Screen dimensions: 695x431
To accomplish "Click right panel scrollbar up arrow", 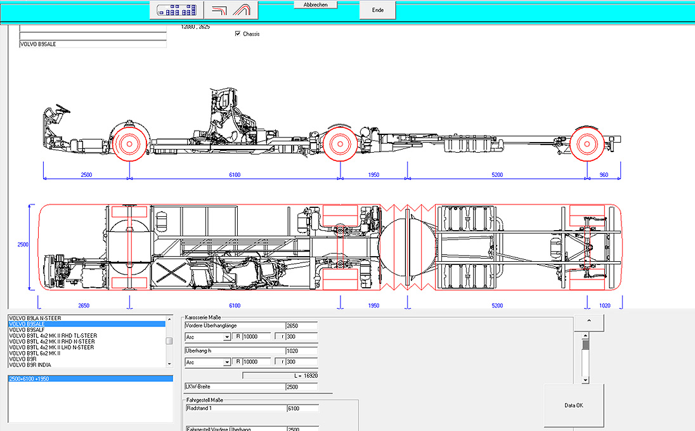I will click(x=585, y=336).
